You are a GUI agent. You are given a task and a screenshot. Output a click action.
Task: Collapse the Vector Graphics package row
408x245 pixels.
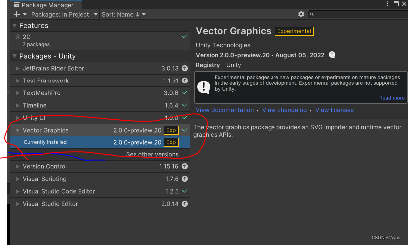click(x=18, y=130)
